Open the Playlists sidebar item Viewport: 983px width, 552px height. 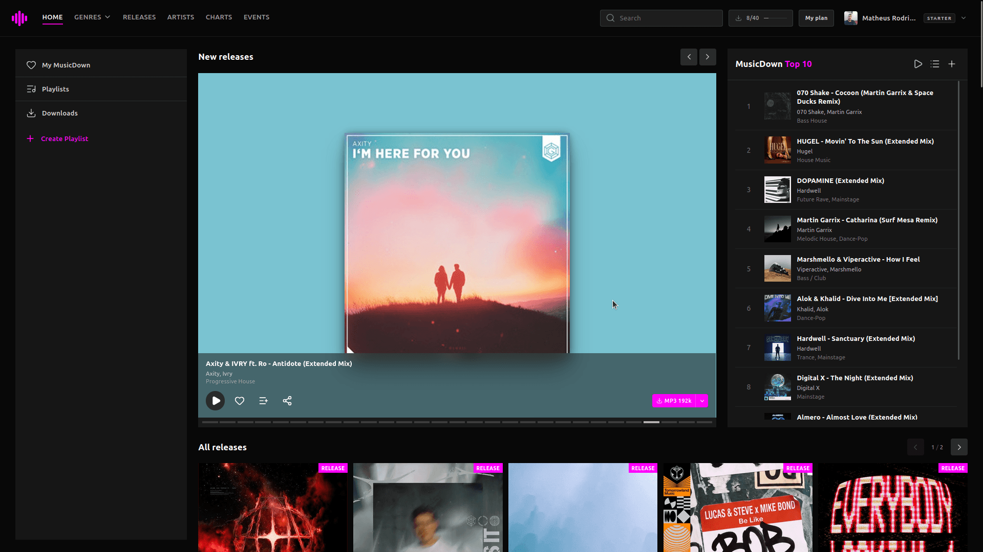[101, 89]
